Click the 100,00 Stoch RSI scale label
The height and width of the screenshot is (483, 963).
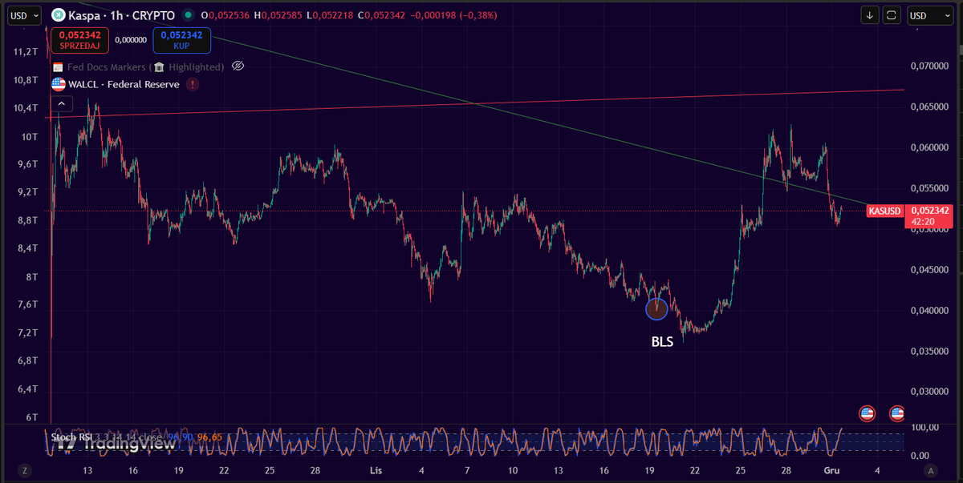point(925,428)
